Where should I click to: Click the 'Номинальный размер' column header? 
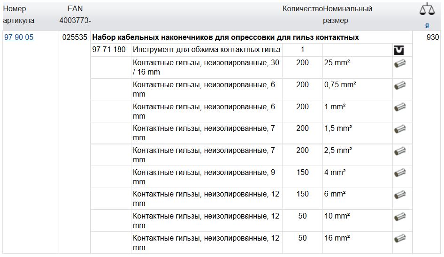click(x=347, y=15)
